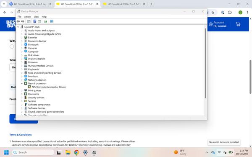
Task: Click the Network adapters icon in the tree
Action: 26,80
